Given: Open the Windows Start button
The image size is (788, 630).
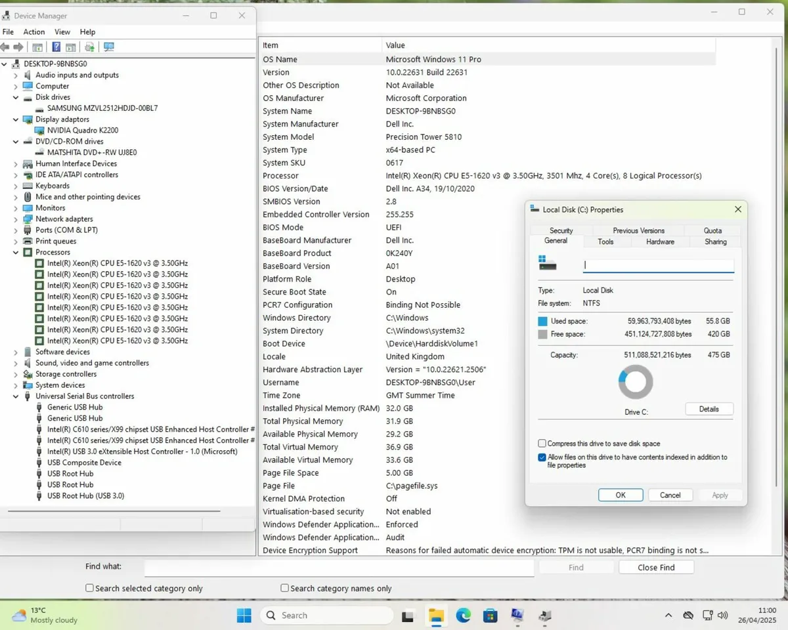Looking at the screenshot, I should pyautogui.click(x=244, y=616).
